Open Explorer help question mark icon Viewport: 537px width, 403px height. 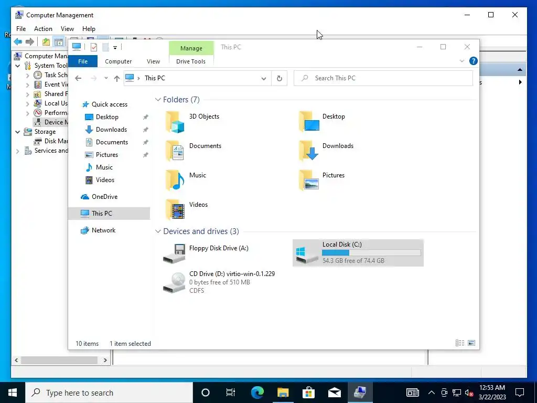(474, 61)
